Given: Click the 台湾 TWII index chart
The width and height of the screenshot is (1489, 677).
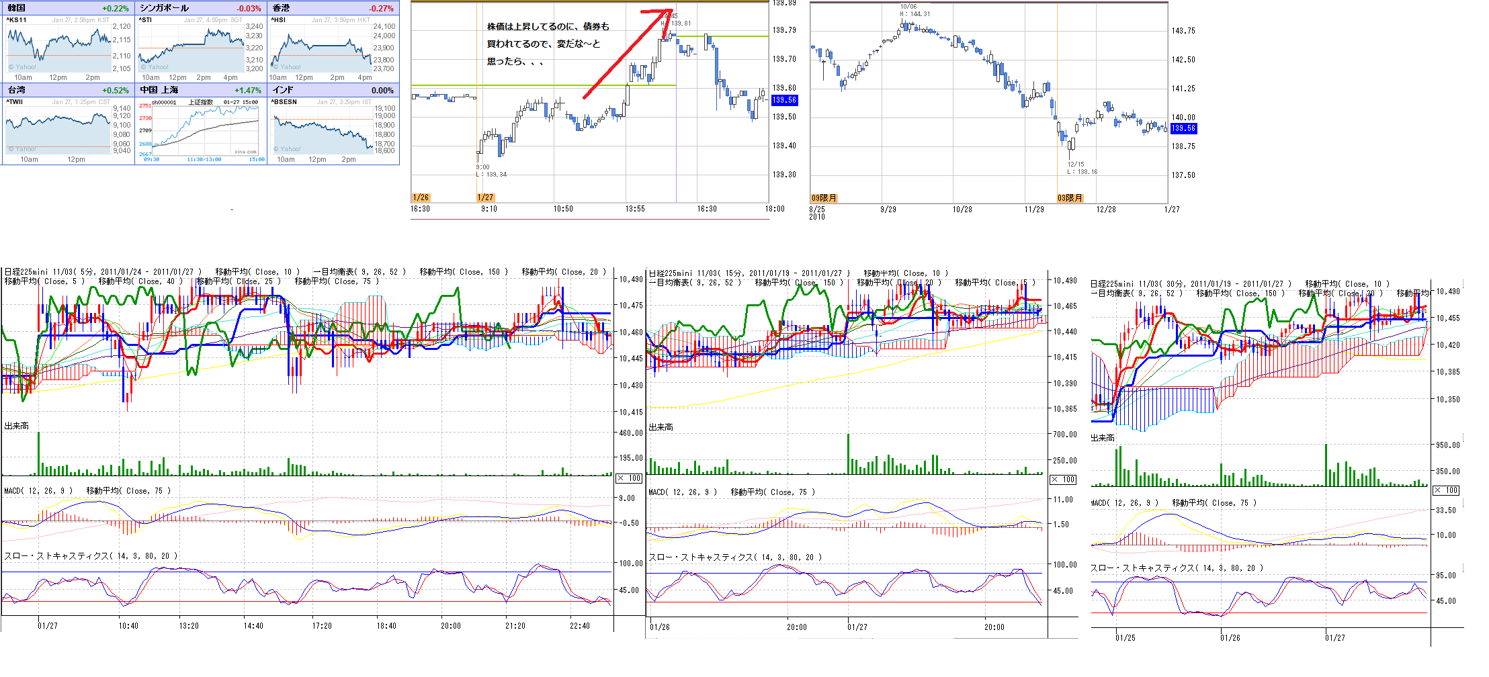Looking at the screenshot, I should click(58, 128).
